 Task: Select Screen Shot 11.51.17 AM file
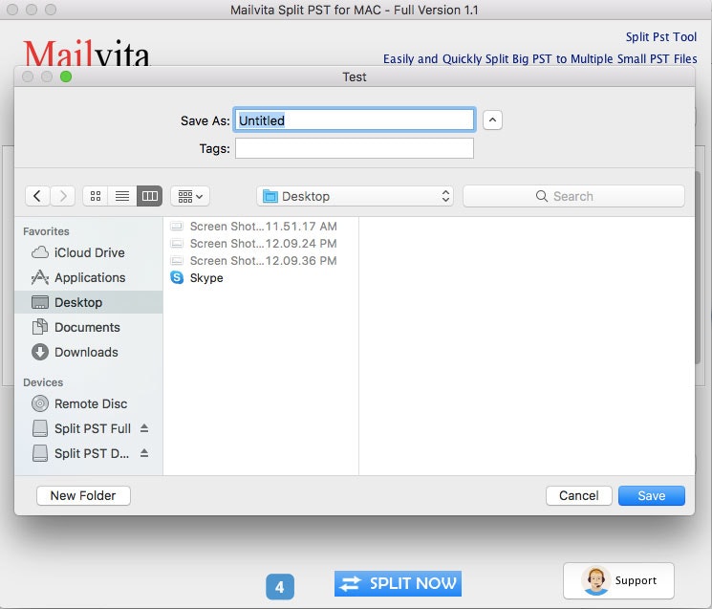click(x=261, y=227)
